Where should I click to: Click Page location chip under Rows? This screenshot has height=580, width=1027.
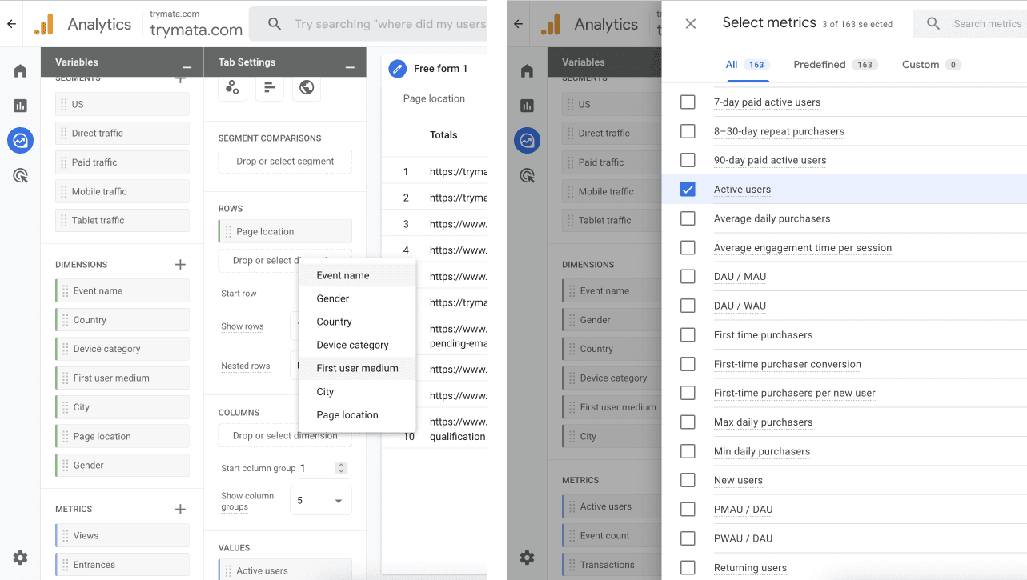(x=285, y=231)
